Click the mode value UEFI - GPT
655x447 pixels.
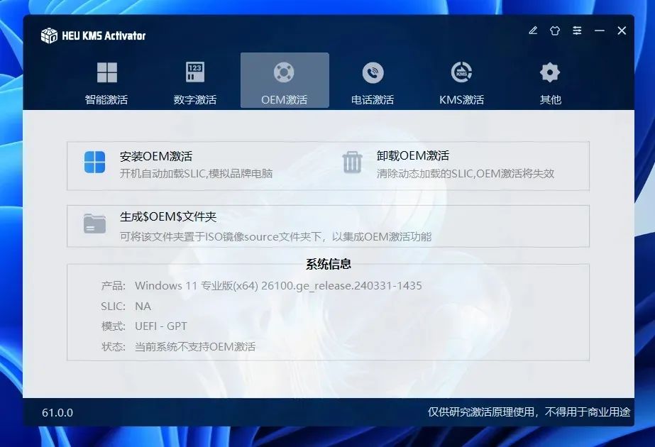pos(161,326)
